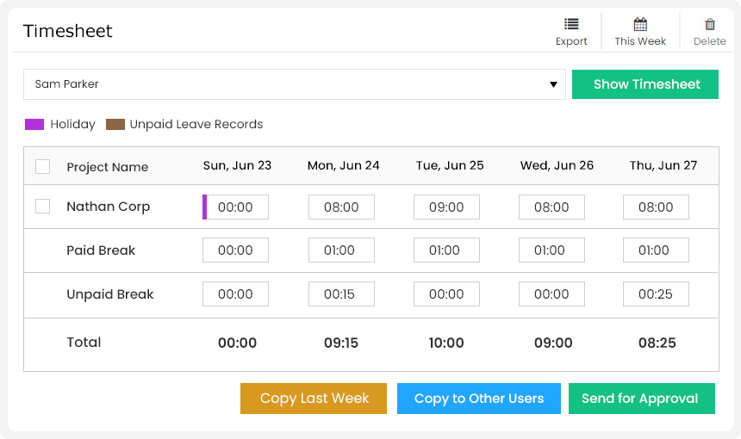
Task: Edit Unpaid Break field for Sun, Jun 23
Action: click(x=235, y=294)
